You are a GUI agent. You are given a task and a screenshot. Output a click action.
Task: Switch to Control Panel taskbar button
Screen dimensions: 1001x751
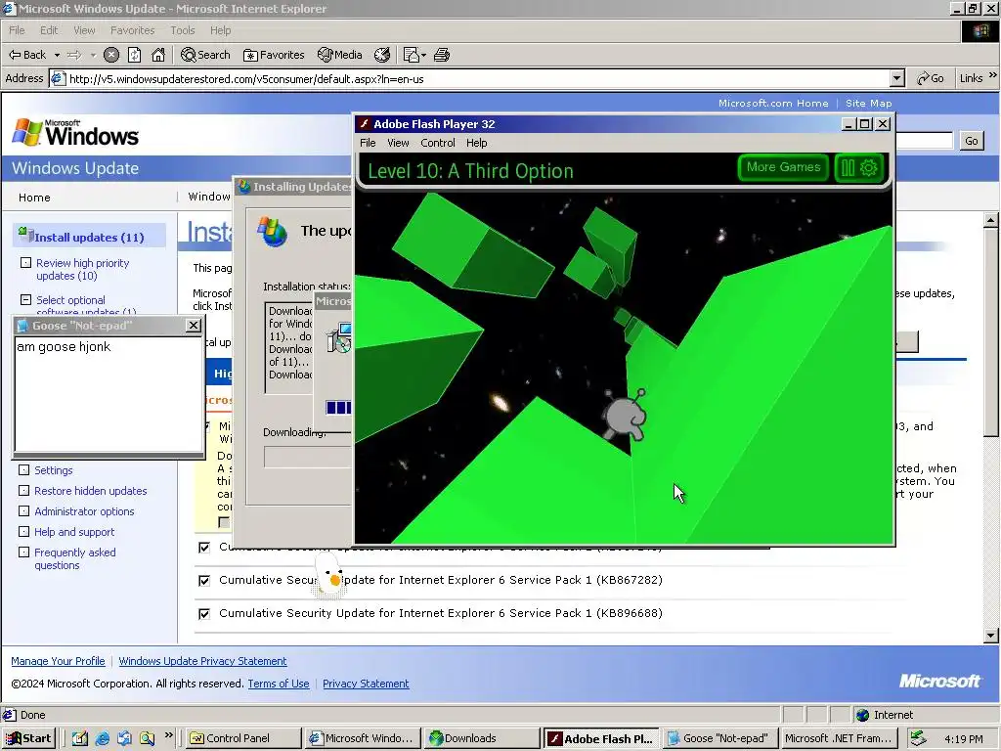coord(243,738)
